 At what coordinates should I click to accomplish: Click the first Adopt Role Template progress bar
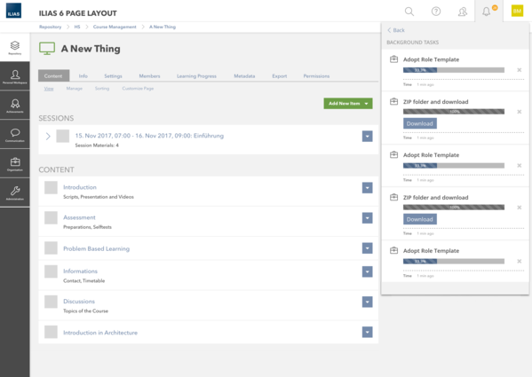pos(454,70)
